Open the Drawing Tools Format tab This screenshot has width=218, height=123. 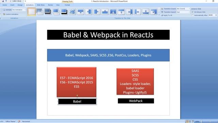(x=67, y=5)
